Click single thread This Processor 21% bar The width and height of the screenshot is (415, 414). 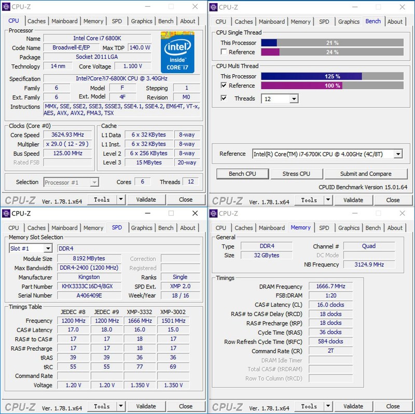point(332,43)
